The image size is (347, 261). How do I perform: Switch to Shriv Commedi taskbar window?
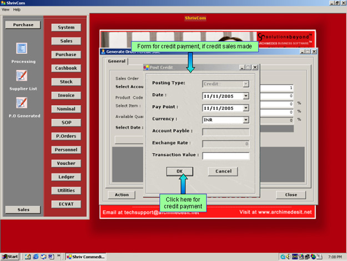(x=85, y=257)
